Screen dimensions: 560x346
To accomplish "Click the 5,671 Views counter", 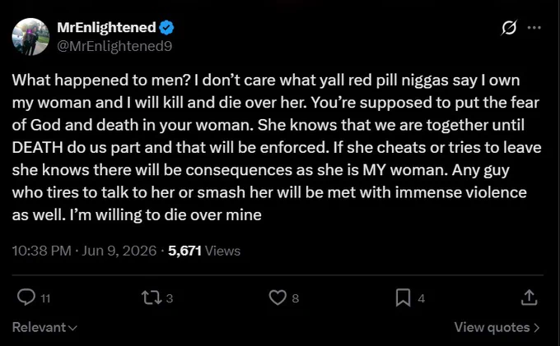I will (204, 251).
